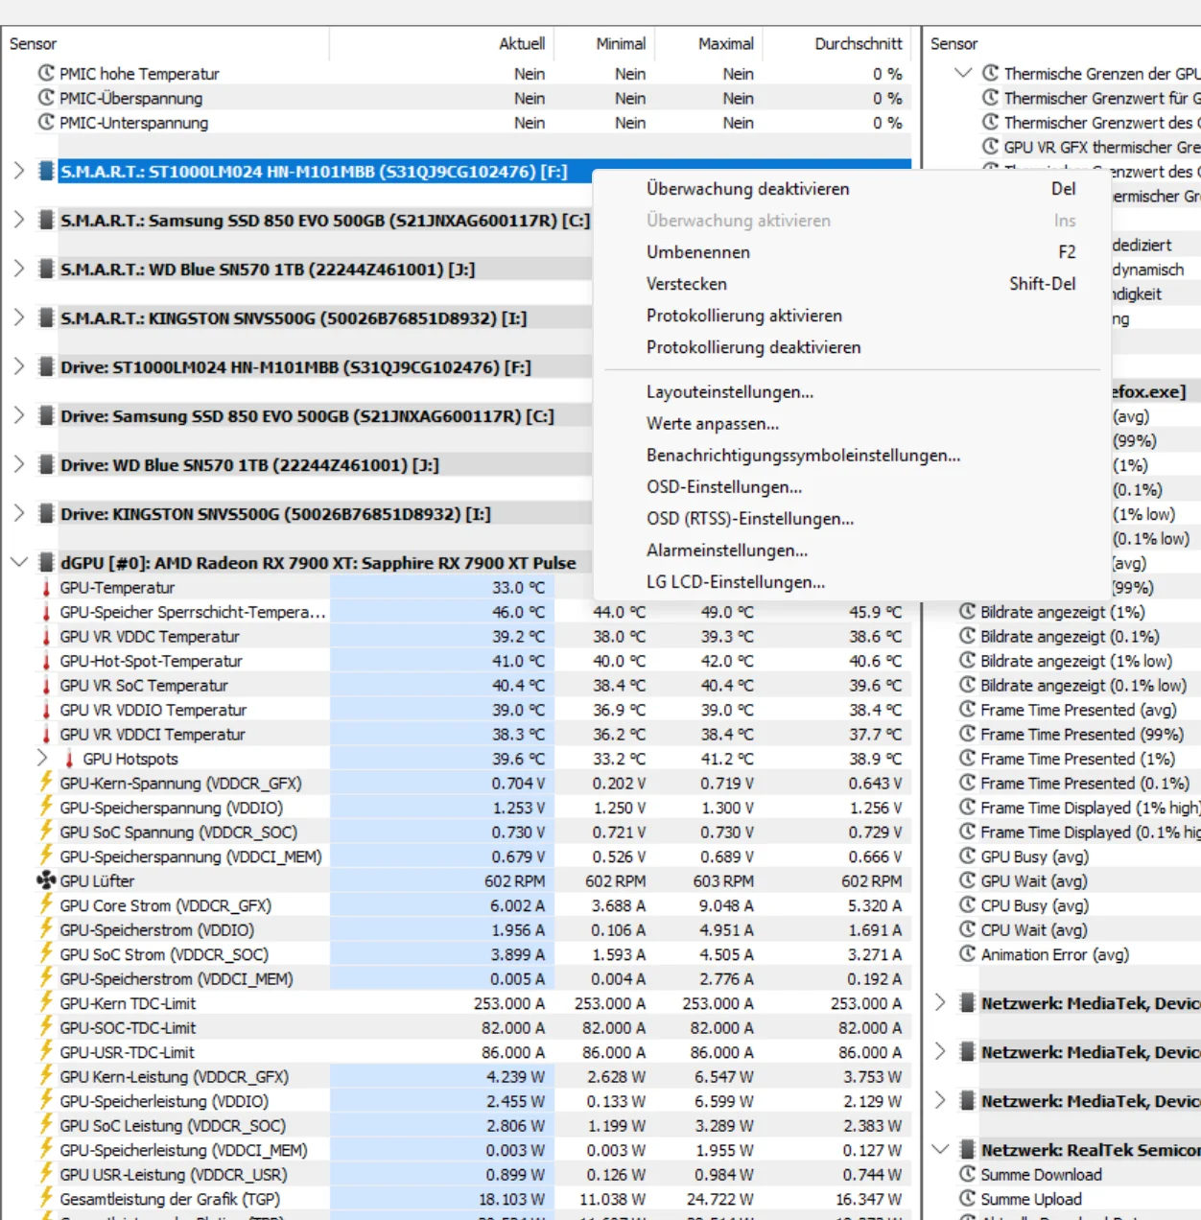The height and width of the screenshot is (1220, 1201).
Task: Click the fan icon beside GPU Lüfter
Action: pyautogui.click(x=46, y=880)
